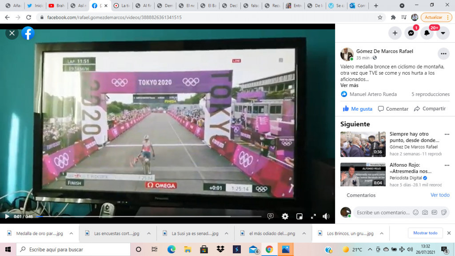The height and width of the screenshot is (256, 455).
Task: Close the video viewer with the X icon
Action: point(12,33)
